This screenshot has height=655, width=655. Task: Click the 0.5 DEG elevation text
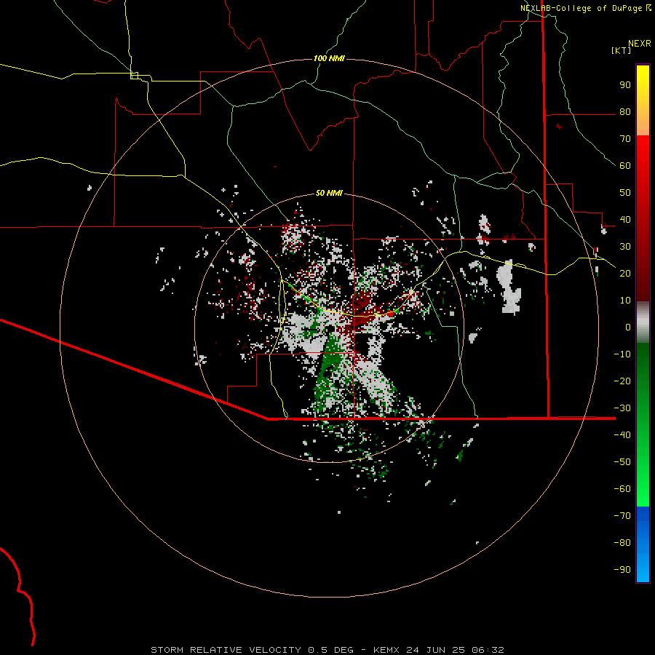[330, 650]
